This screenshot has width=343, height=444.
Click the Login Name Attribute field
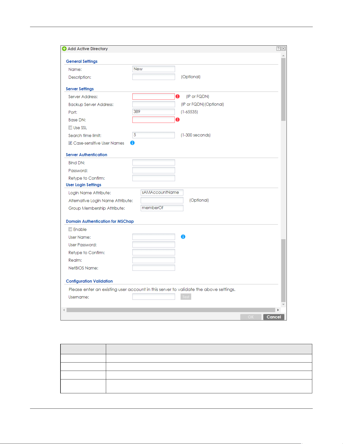[162, 192]
